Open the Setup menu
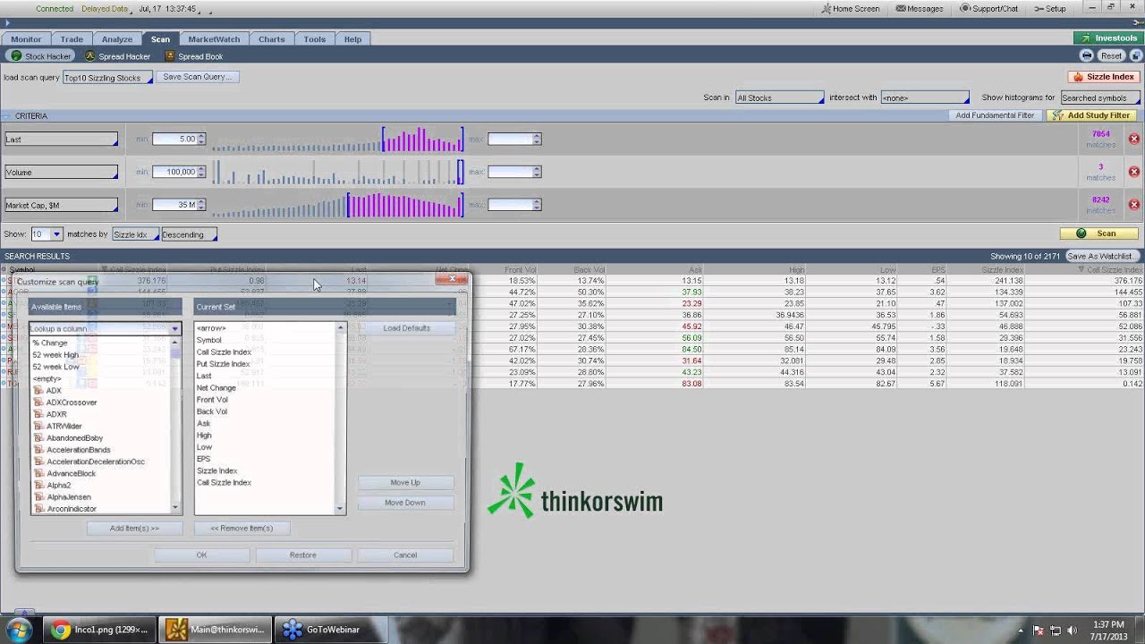This screenshot has width=1145, height=644. [1050, 8]
